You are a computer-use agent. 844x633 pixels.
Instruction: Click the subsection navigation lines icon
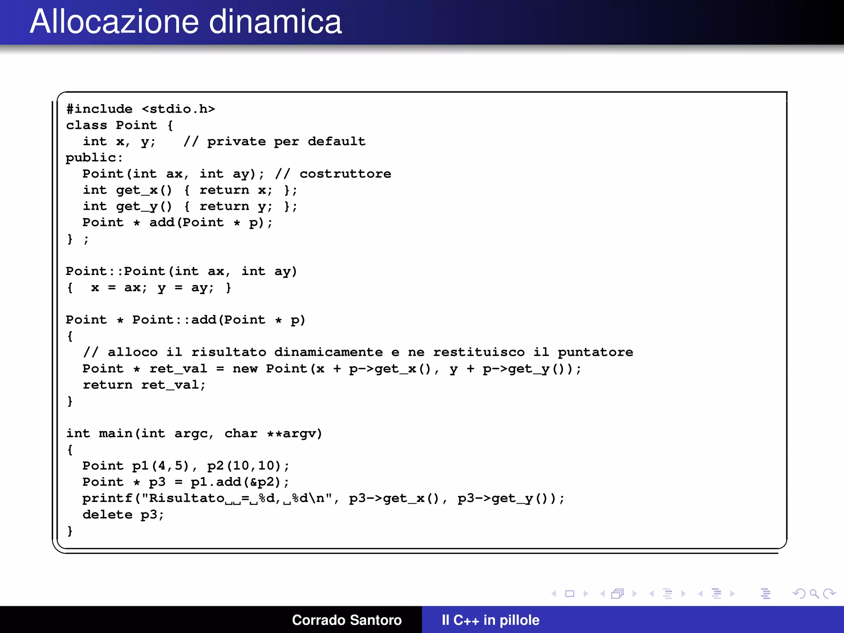click(668, 594)
